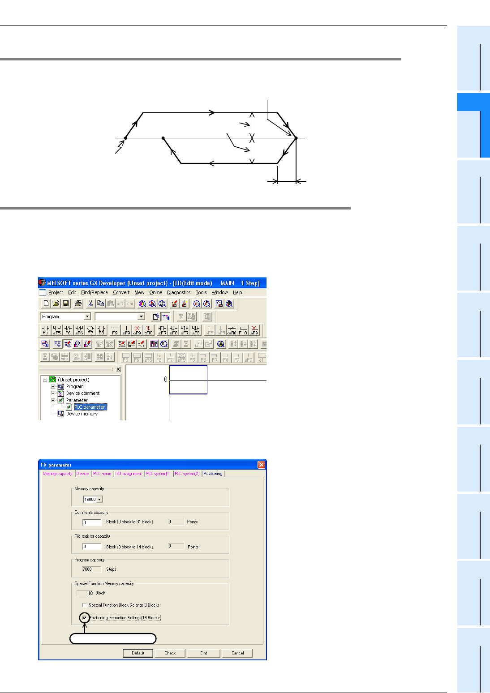Switch to the Positioning tab
This screenshot has width=490, height=693.
[x=213, y=474]
